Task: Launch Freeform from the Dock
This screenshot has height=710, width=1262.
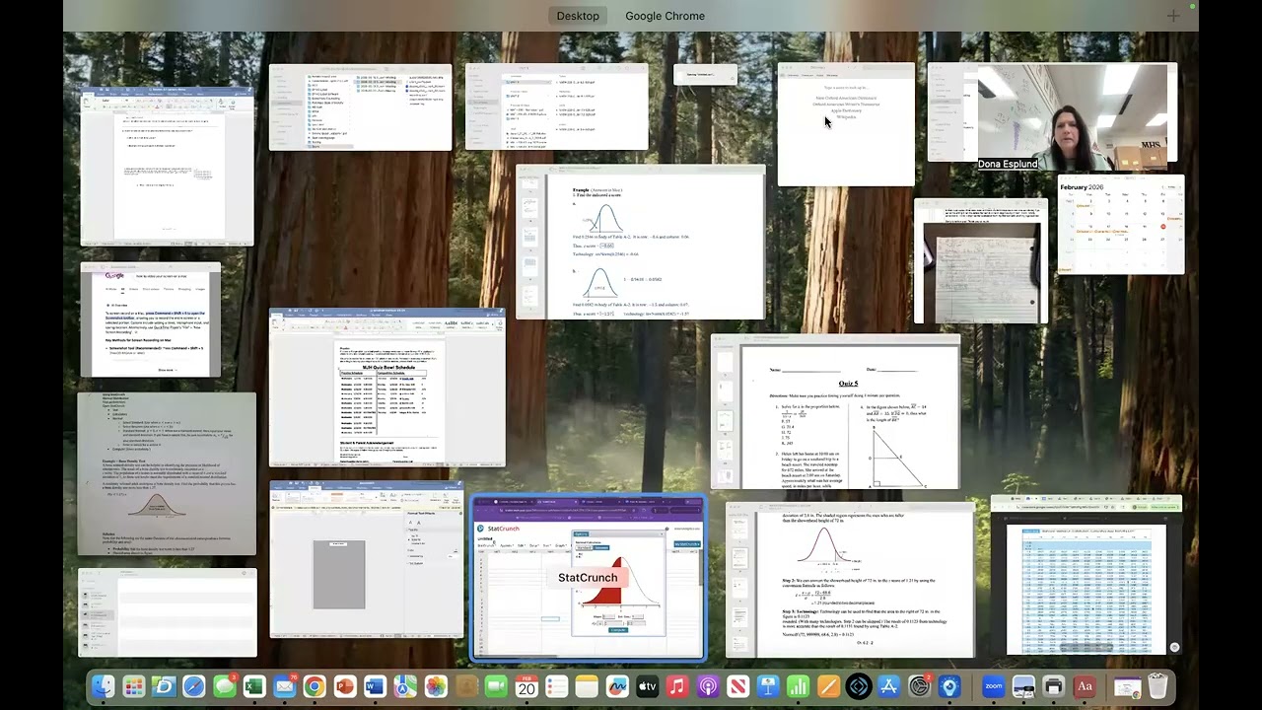Action: coord(616,686)
